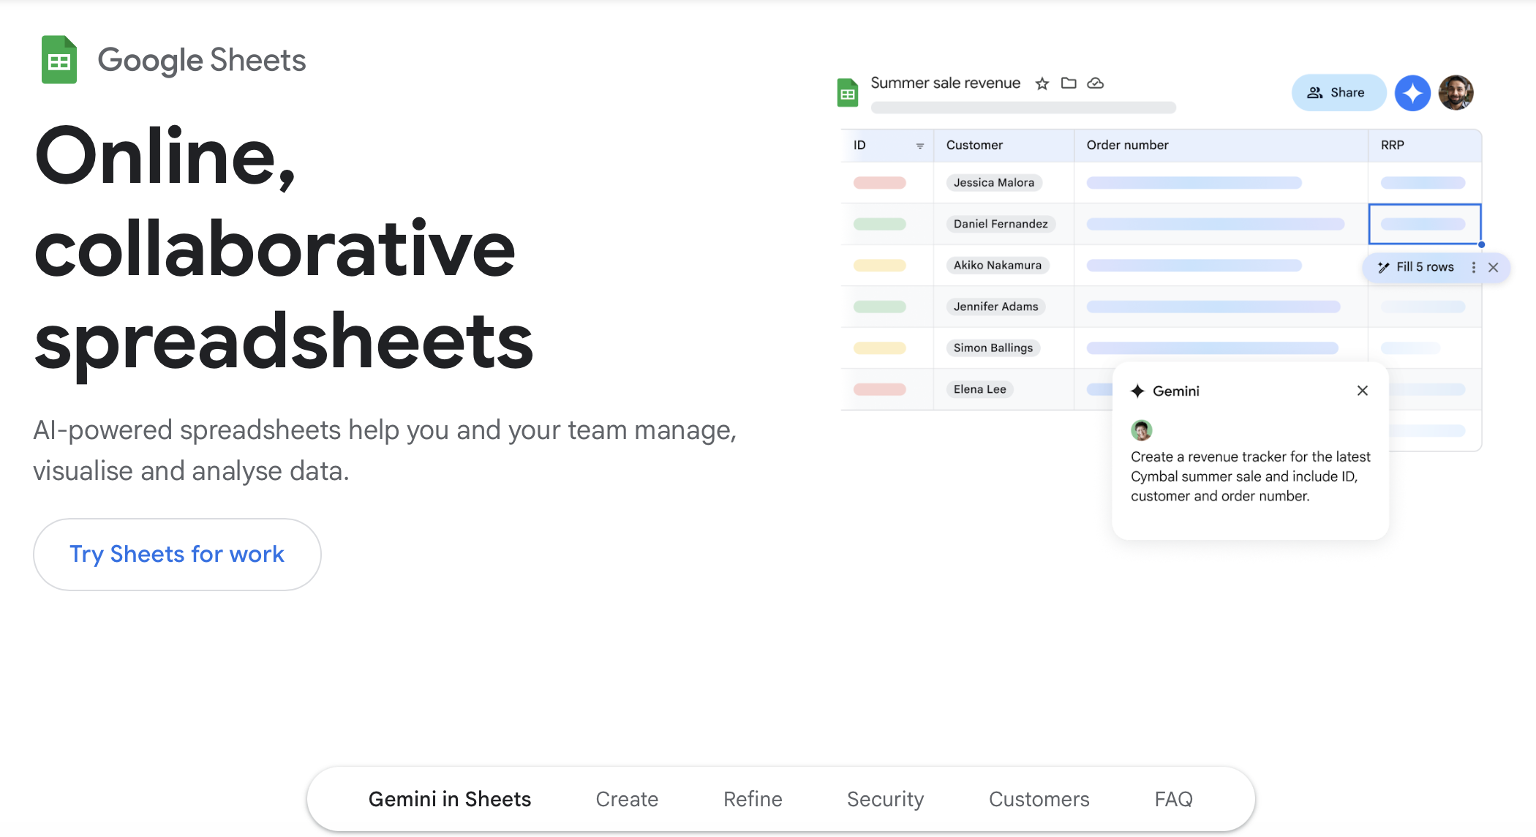Switch to the Refine tab
Screen dimensions: 1536x837
coord(753,799)
